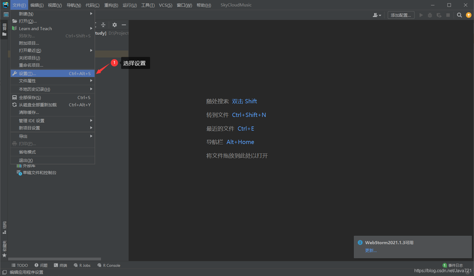Open Search Everywhere magnifier icon
474x276 pixels.
[x=459, y=15]
